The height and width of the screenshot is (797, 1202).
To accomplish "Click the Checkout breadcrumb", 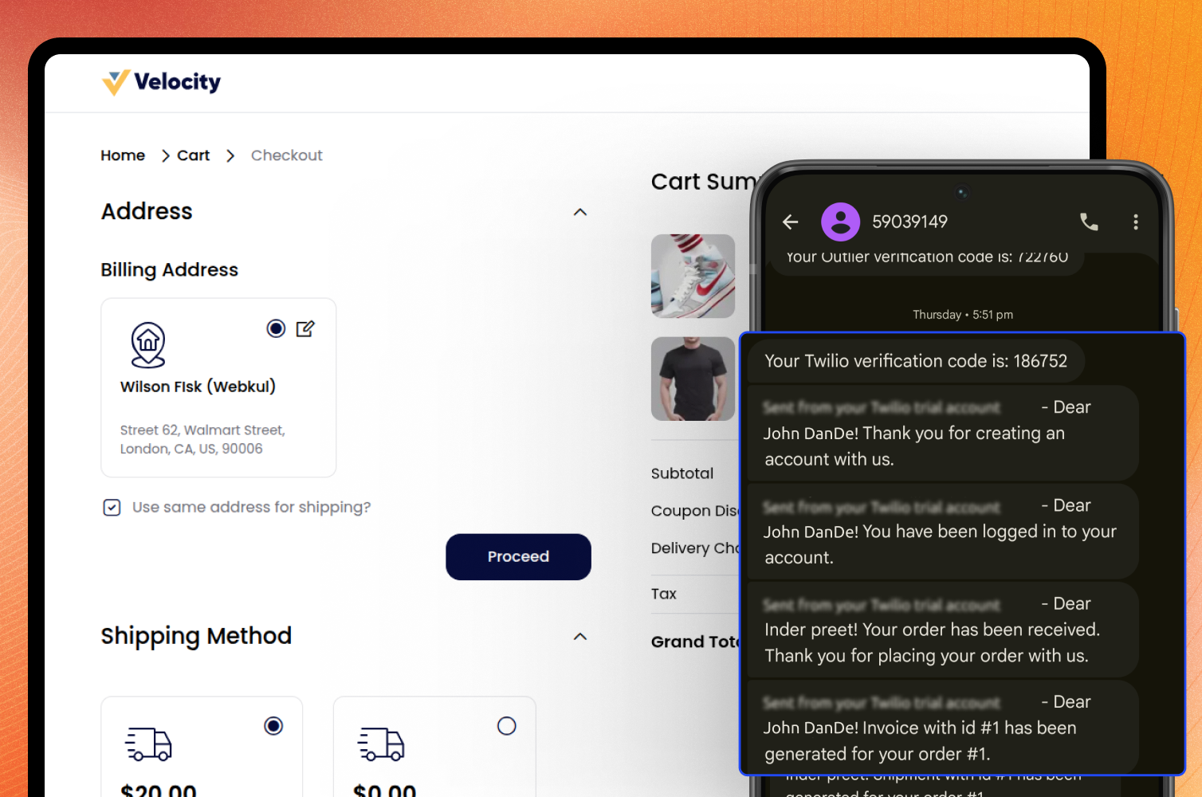I will point(287,155).
